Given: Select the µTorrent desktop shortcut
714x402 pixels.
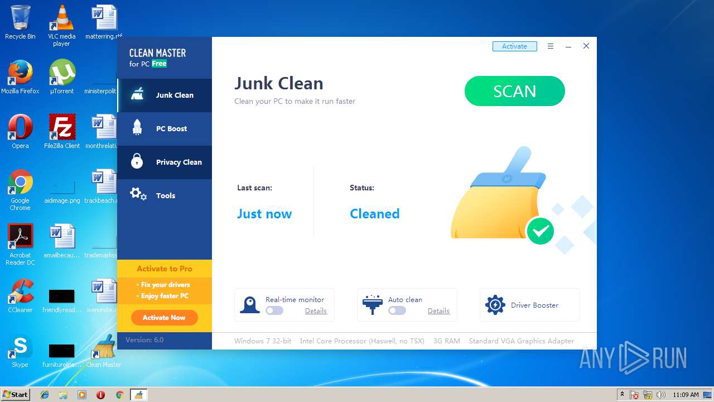Looking at the screenshot, I should point(61,77).
